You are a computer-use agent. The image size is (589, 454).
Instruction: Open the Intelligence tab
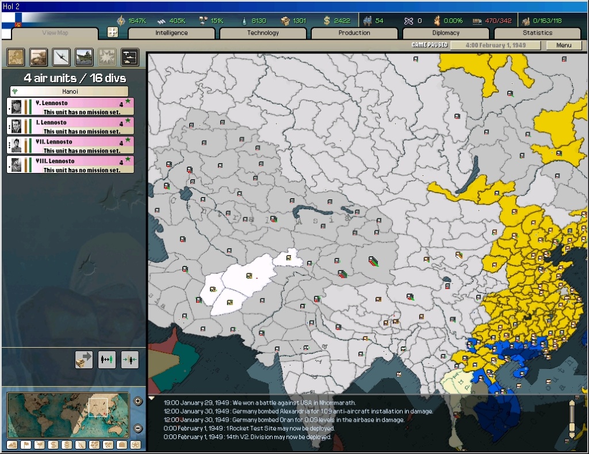pos(171,33)
